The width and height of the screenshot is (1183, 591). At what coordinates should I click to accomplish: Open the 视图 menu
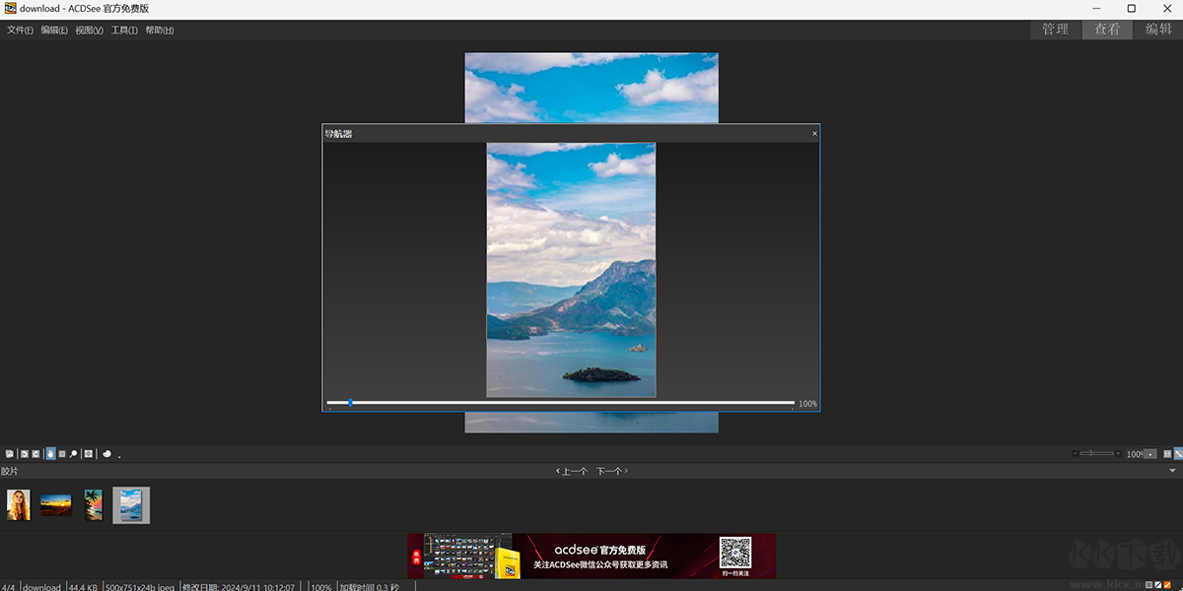click(x=89, y=31)
